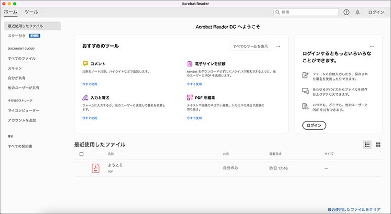Image resolution: width=391 pixels, height=214 pixels.
Task: Click アカウントを追加 in sidebar
Action: [x=22, y=120]
